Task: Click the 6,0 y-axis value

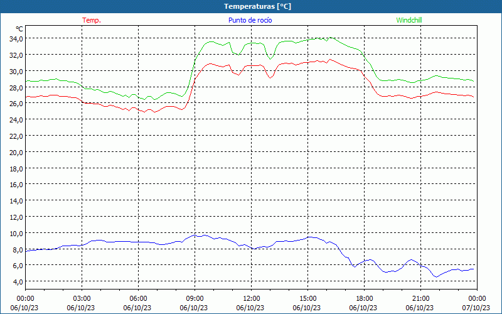Action: [18, 266]
